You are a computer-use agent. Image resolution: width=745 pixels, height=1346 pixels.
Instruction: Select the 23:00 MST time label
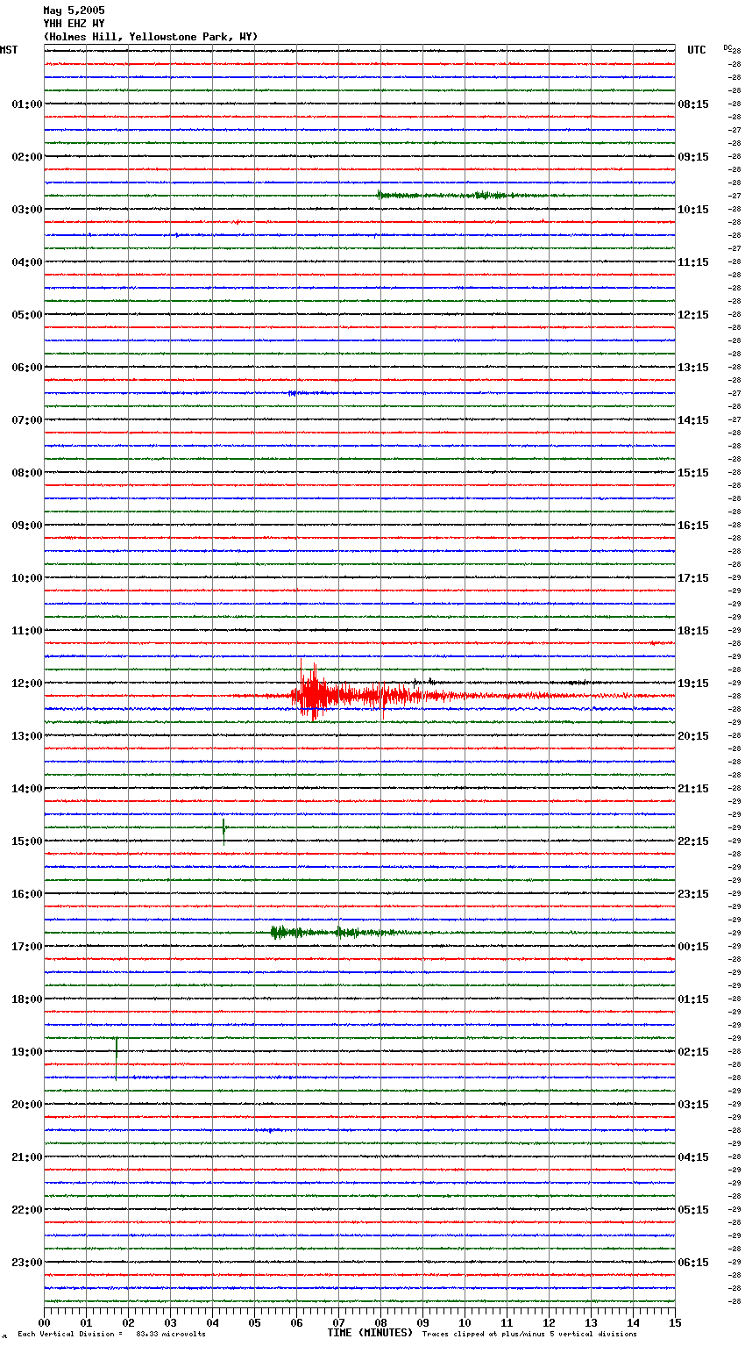click(x=27, y=1263)
